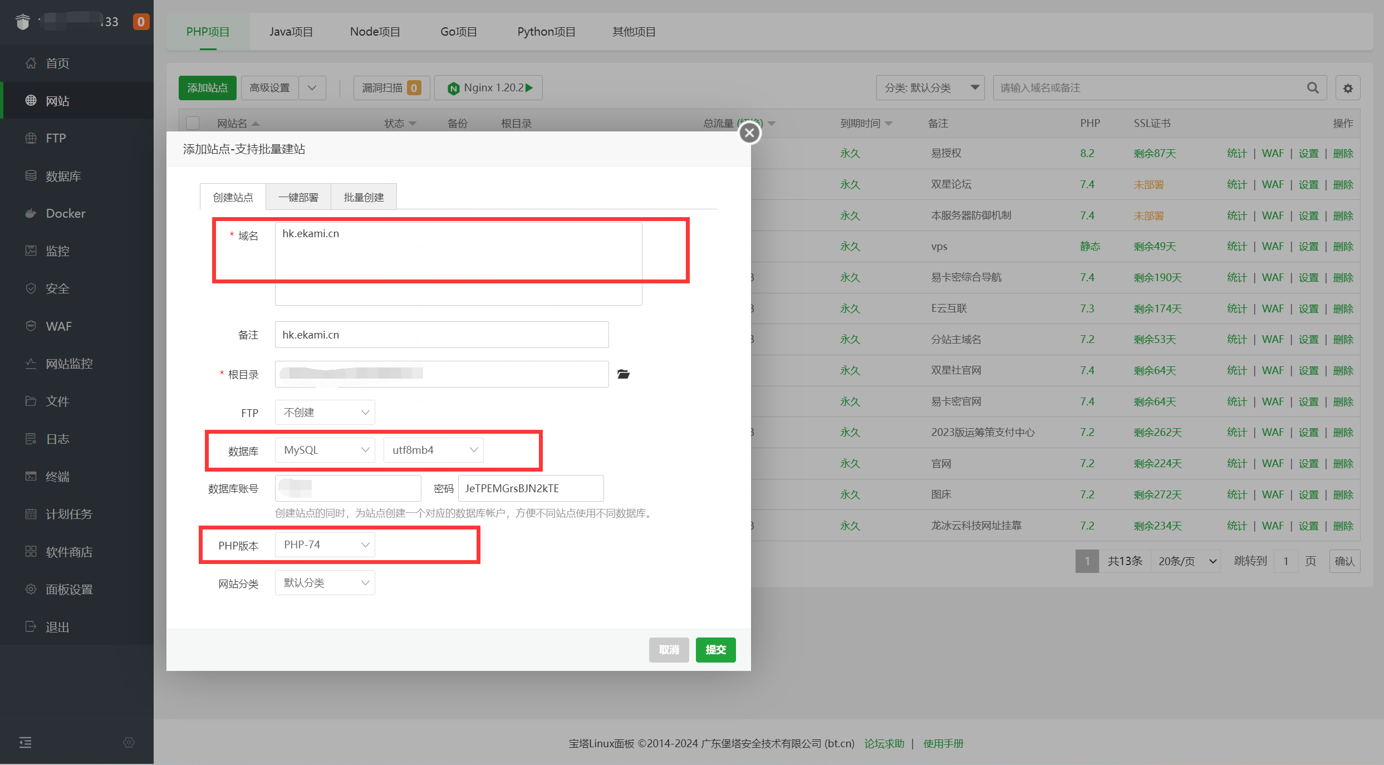The height and width of the screenshot is (765, 1384).
Task: Switch to the Node项目 tab
Action: [375, 32]
